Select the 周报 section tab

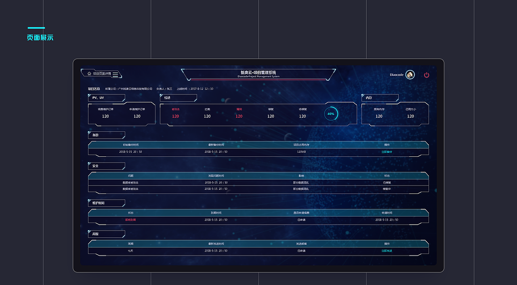click(x=106, y=234)
